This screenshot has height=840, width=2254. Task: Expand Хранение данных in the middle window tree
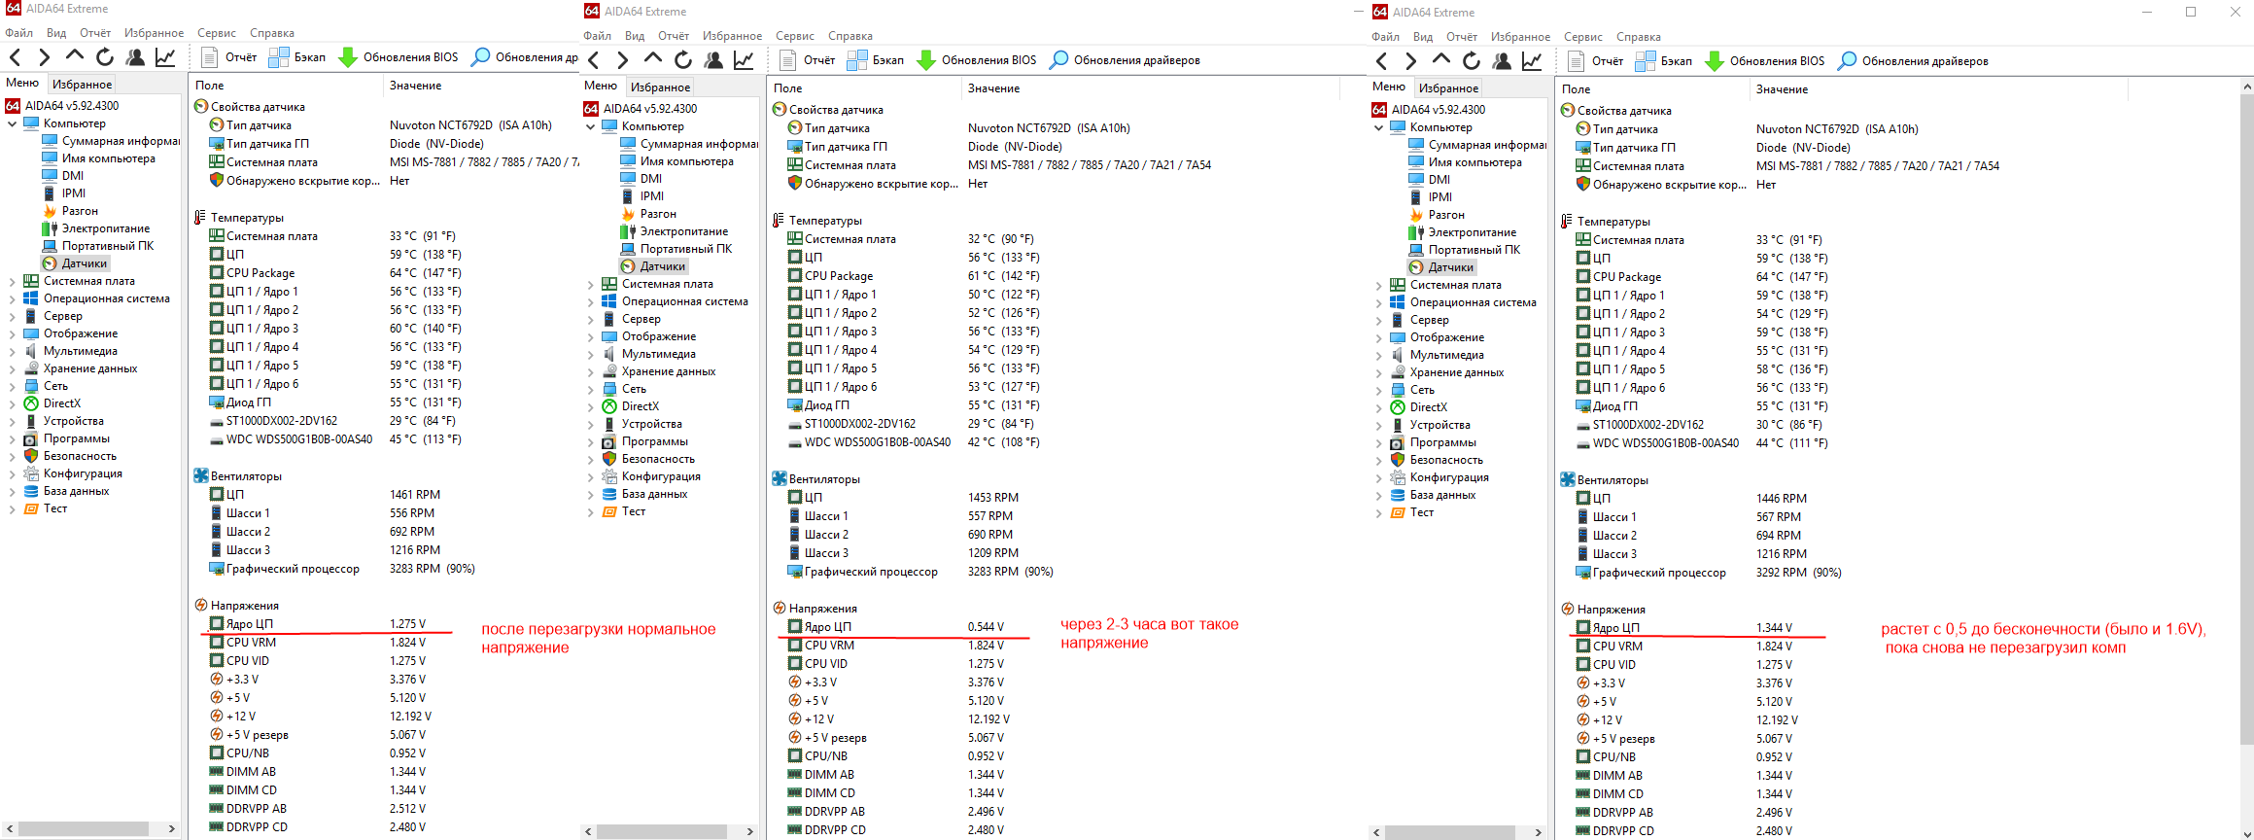[x=590, y=371]
